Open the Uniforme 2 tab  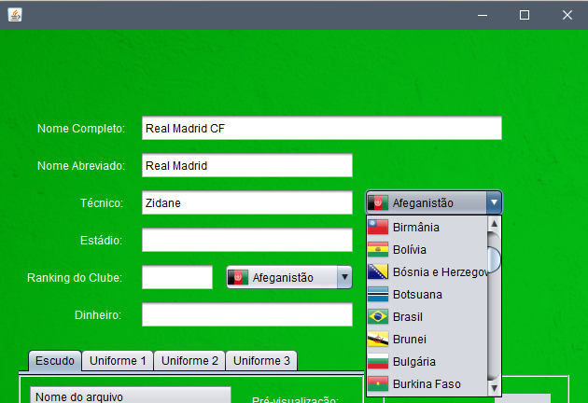tap(189, 361)
